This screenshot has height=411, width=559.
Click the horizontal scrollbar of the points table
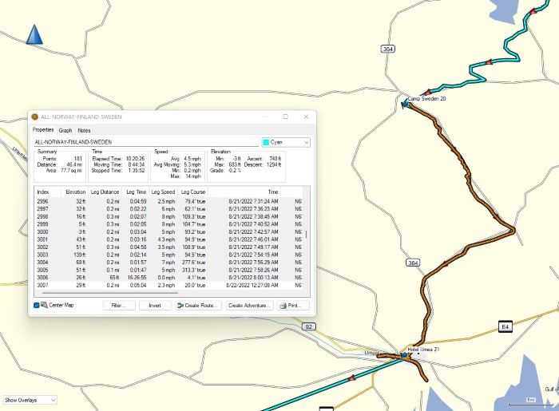pos(110,293)
